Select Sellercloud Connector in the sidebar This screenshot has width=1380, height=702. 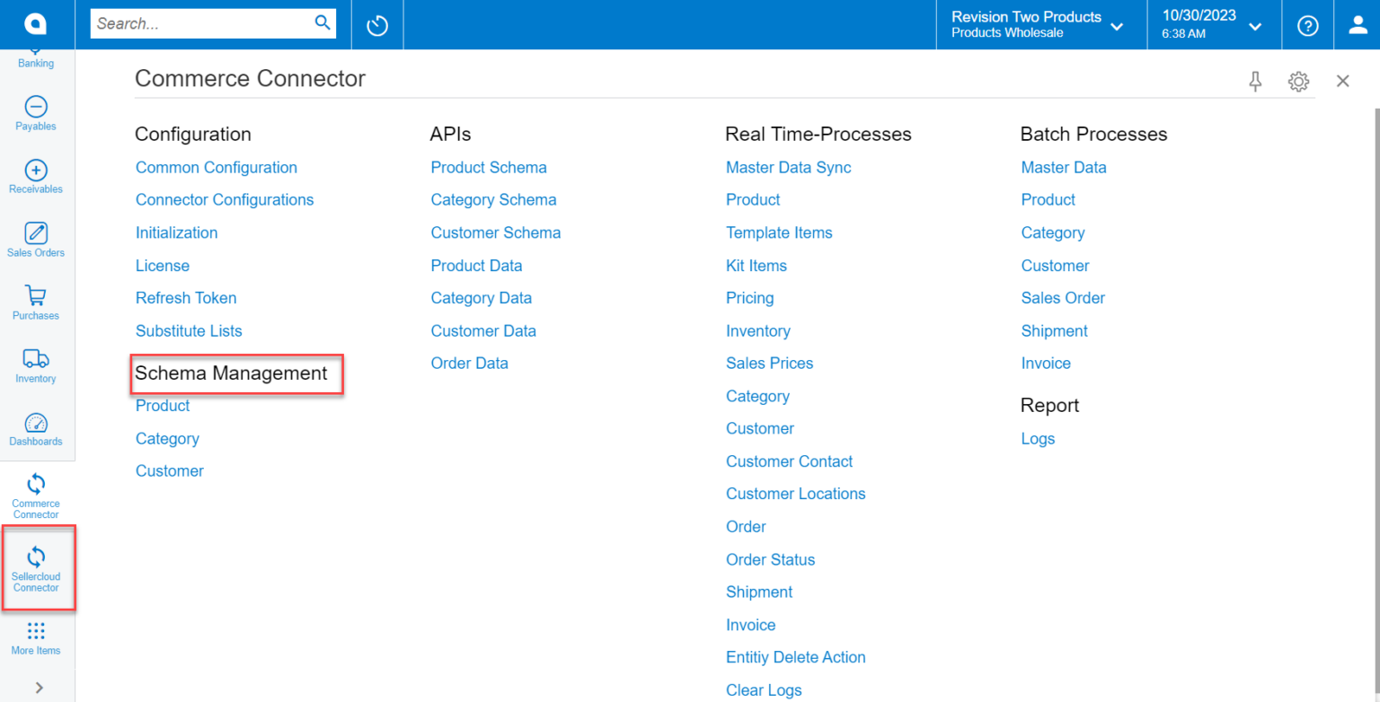pos(37,569)
